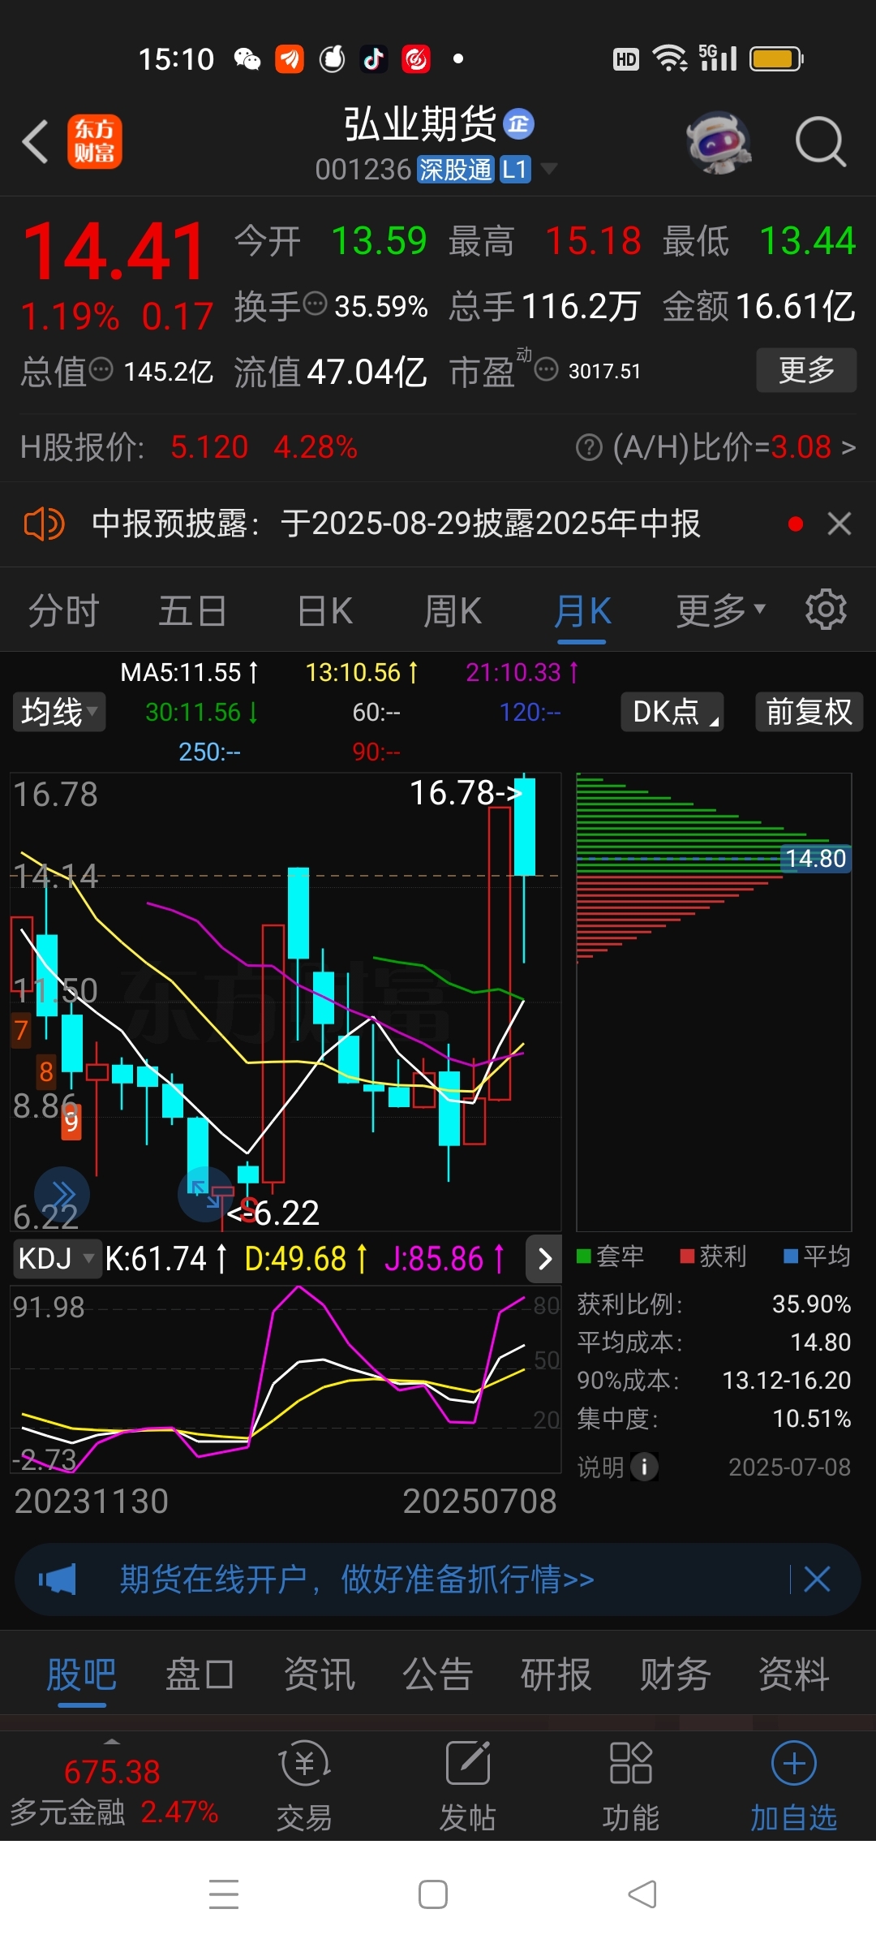Tap the L1 quote level tag

(515, 170)
